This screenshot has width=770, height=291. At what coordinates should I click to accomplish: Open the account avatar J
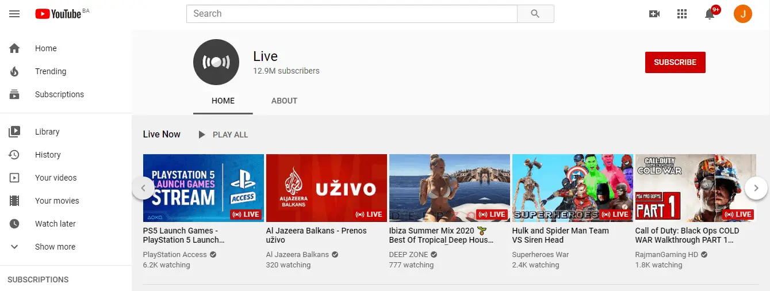click(x=743, y=14)
